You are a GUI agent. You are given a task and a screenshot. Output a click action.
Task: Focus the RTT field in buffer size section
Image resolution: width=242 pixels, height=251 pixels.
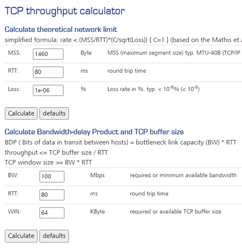[52, 194]
